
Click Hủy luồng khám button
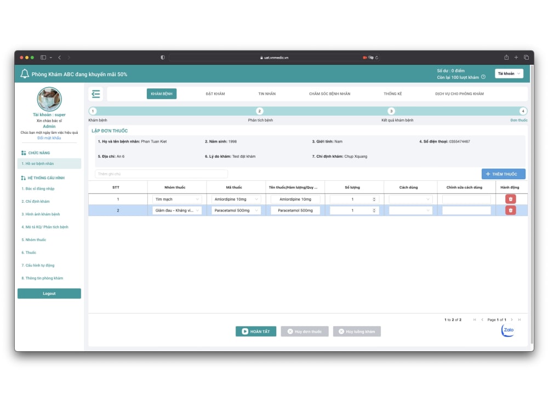coord(357,332)
